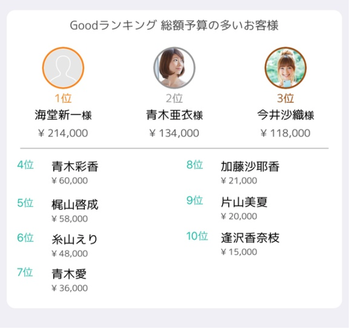Screen dimensions: 351x330
Task: Open 6th-ranked customer 糸山えり
Action: click(x=75, y=239)
